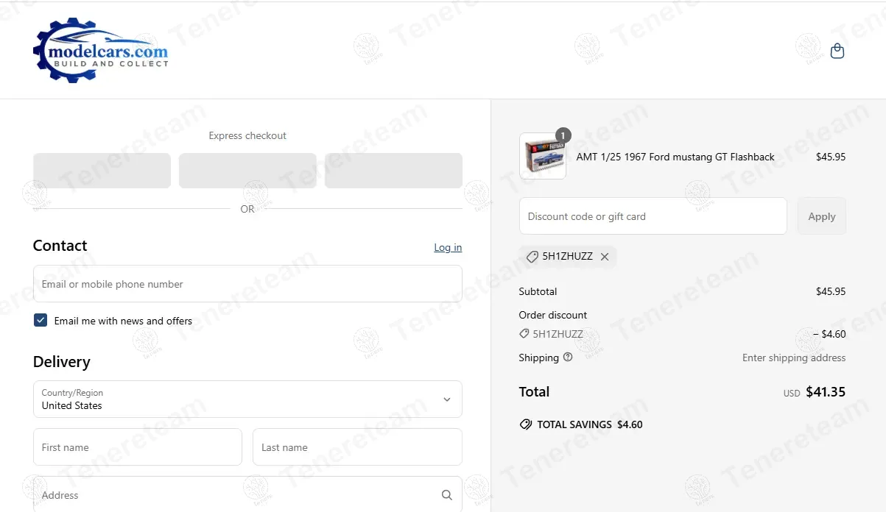The image size is (886, 512).
Task: Click the modelcars.com logo
Action: (101, 51)
